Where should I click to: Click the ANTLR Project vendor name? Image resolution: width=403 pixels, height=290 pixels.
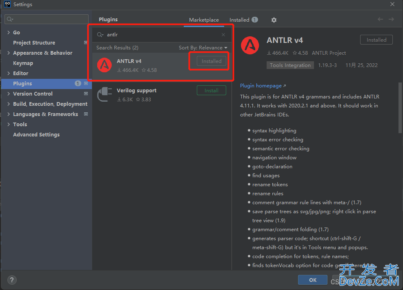[329, 53]
